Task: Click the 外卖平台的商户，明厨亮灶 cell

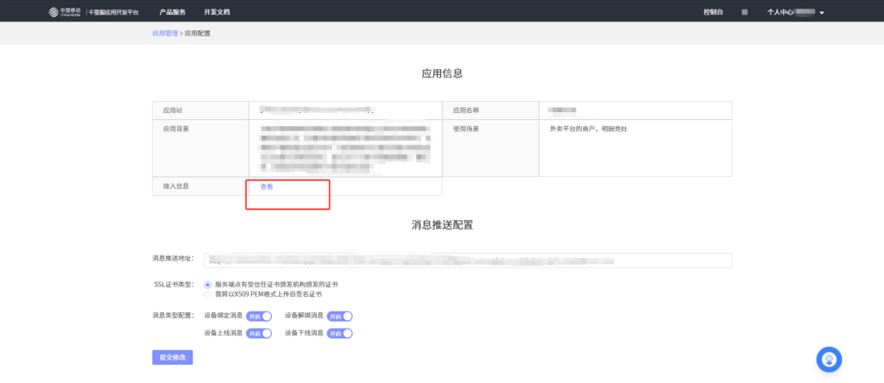Action: point(635,148)
